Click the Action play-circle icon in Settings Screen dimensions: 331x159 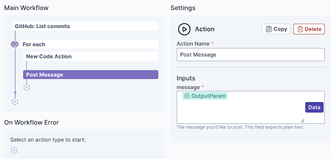tap(184, 29)
